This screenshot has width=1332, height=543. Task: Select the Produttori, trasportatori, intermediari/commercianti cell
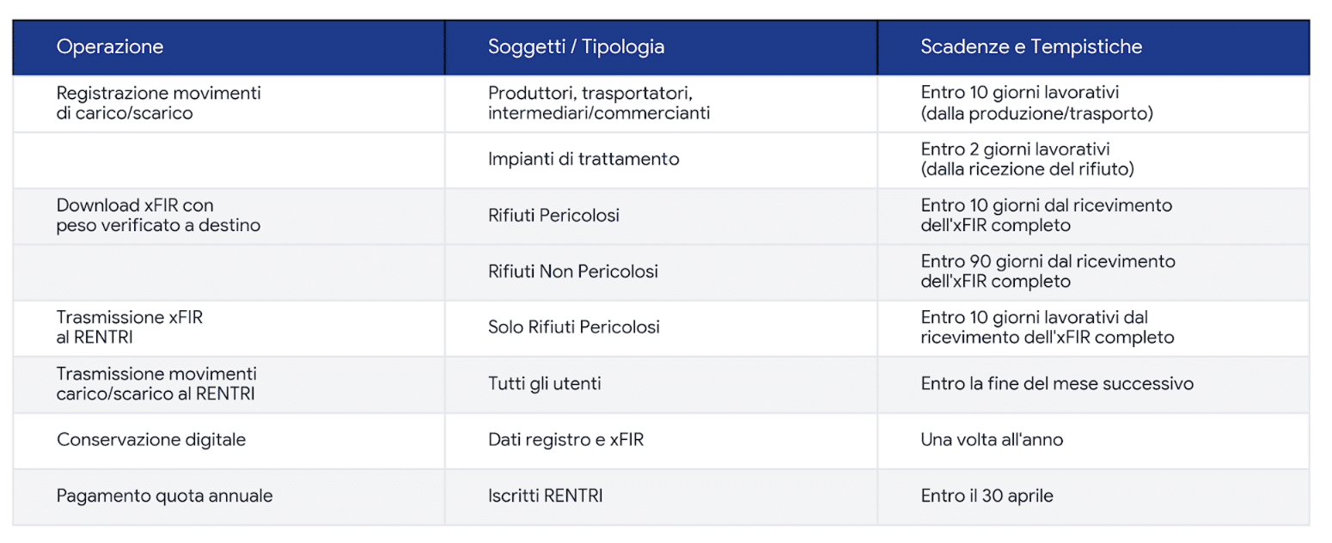[x=661, y=104]
